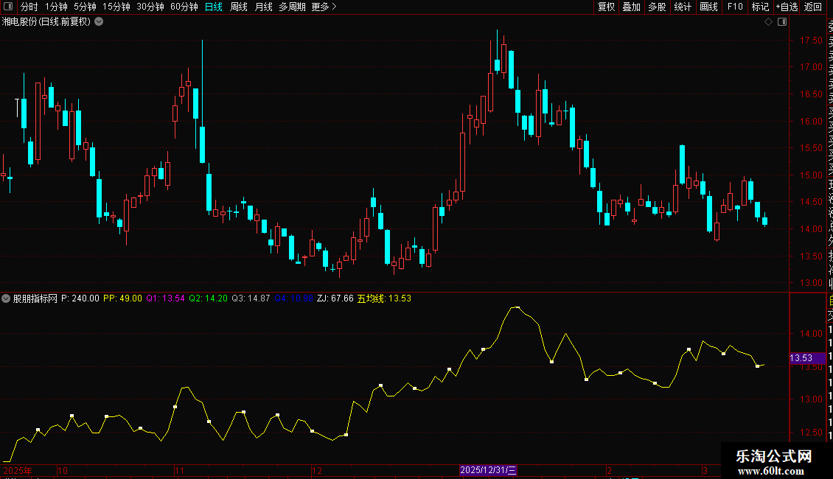Expand the 更多 periods menu

(x=324, y=7)
